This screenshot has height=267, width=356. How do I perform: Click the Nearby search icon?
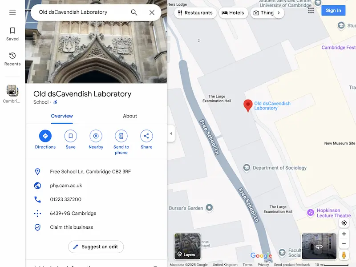[96, 136]
